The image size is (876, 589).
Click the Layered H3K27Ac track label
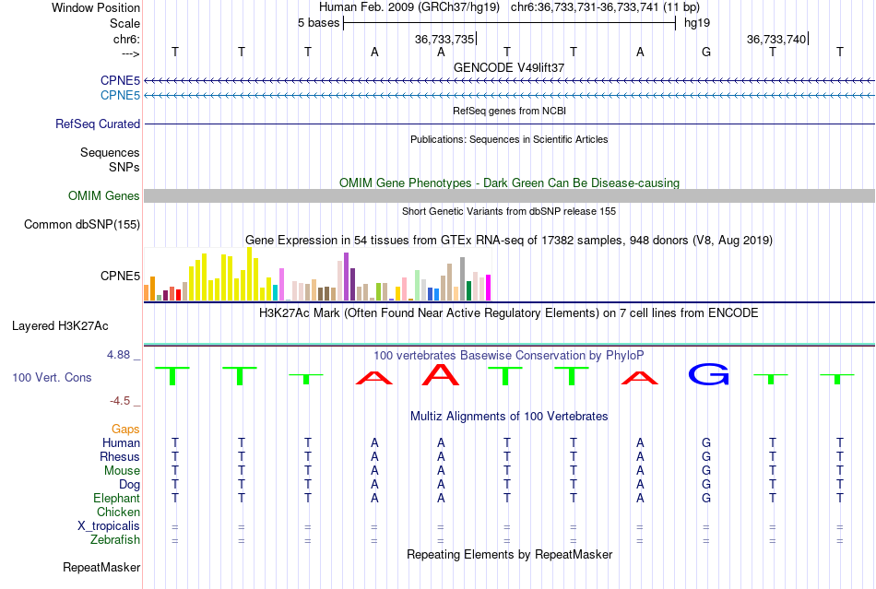(x=60, y=326)
